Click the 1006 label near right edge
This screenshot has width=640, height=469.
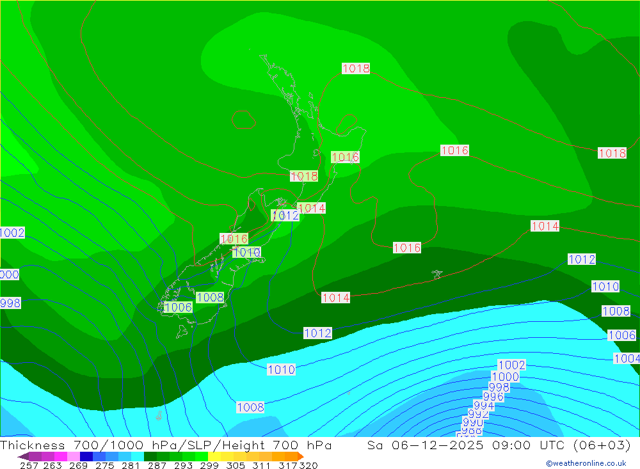coord(622,335)
